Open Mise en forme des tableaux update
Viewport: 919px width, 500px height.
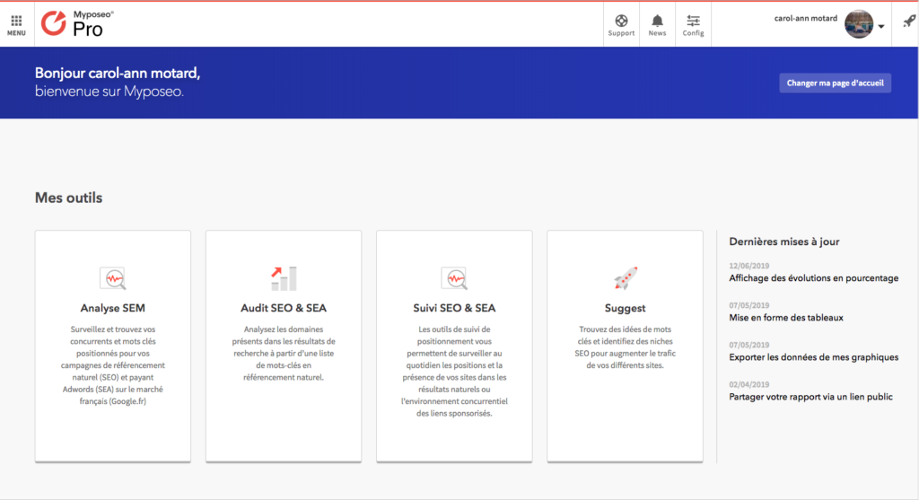[x=786, y=318]
